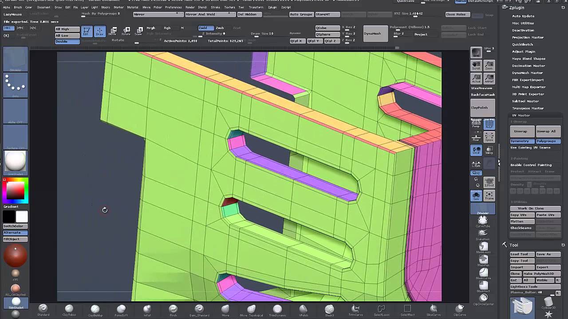Expand the Misc Utilities plugin section
568x319 pixels.
pos(523,23)
